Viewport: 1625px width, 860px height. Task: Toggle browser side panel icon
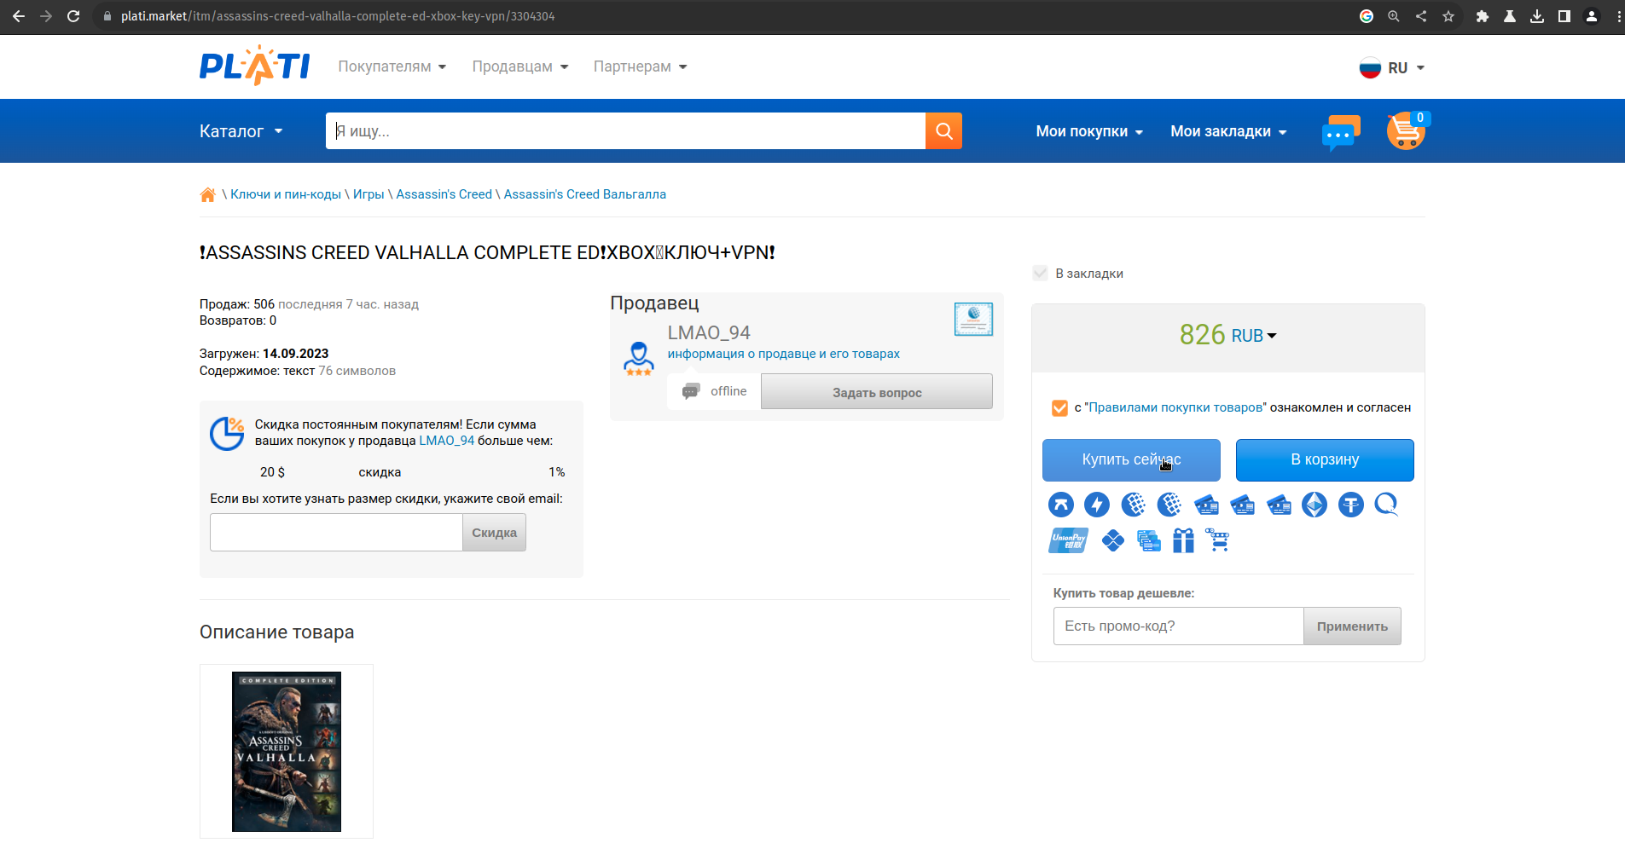[1564, 16]
